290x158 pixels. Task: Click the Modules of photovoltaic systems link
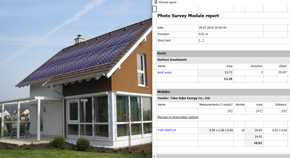pos(178,117)
